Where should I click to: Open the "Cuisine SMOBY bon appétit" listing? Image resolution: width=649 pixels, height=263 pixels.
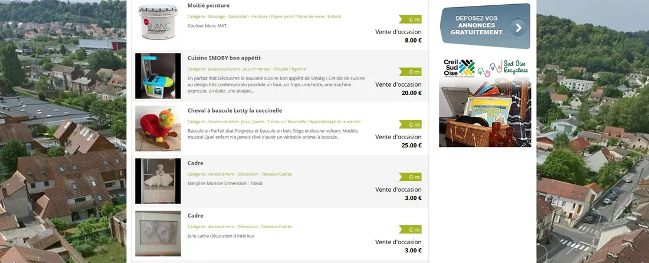coord(224,58)
